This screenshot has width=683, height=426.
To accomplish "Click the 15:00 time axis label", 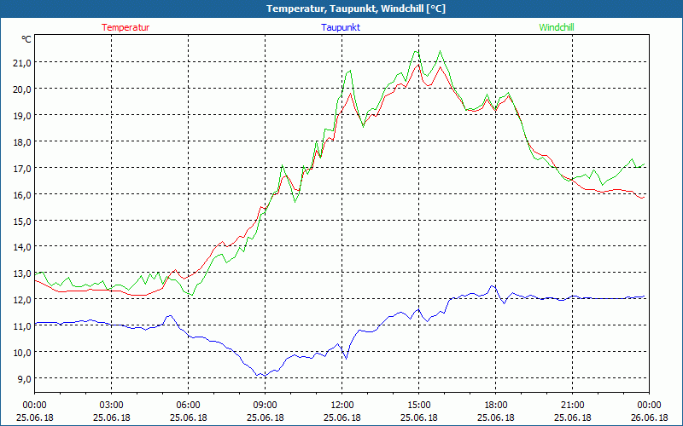I will click(419, 406).
